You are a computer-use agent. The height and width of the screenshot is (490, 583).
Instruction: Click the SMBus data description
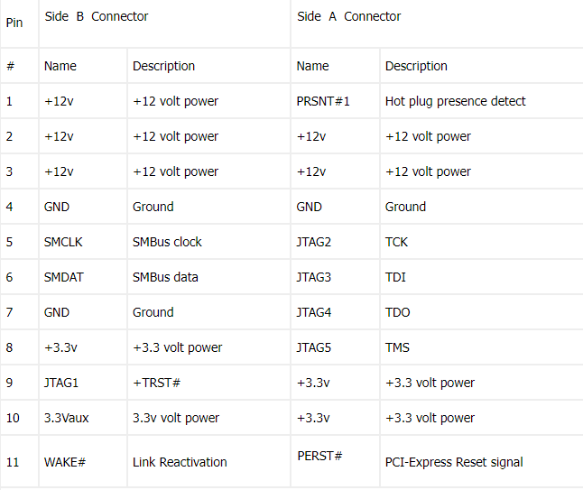(x=165, y=277)
